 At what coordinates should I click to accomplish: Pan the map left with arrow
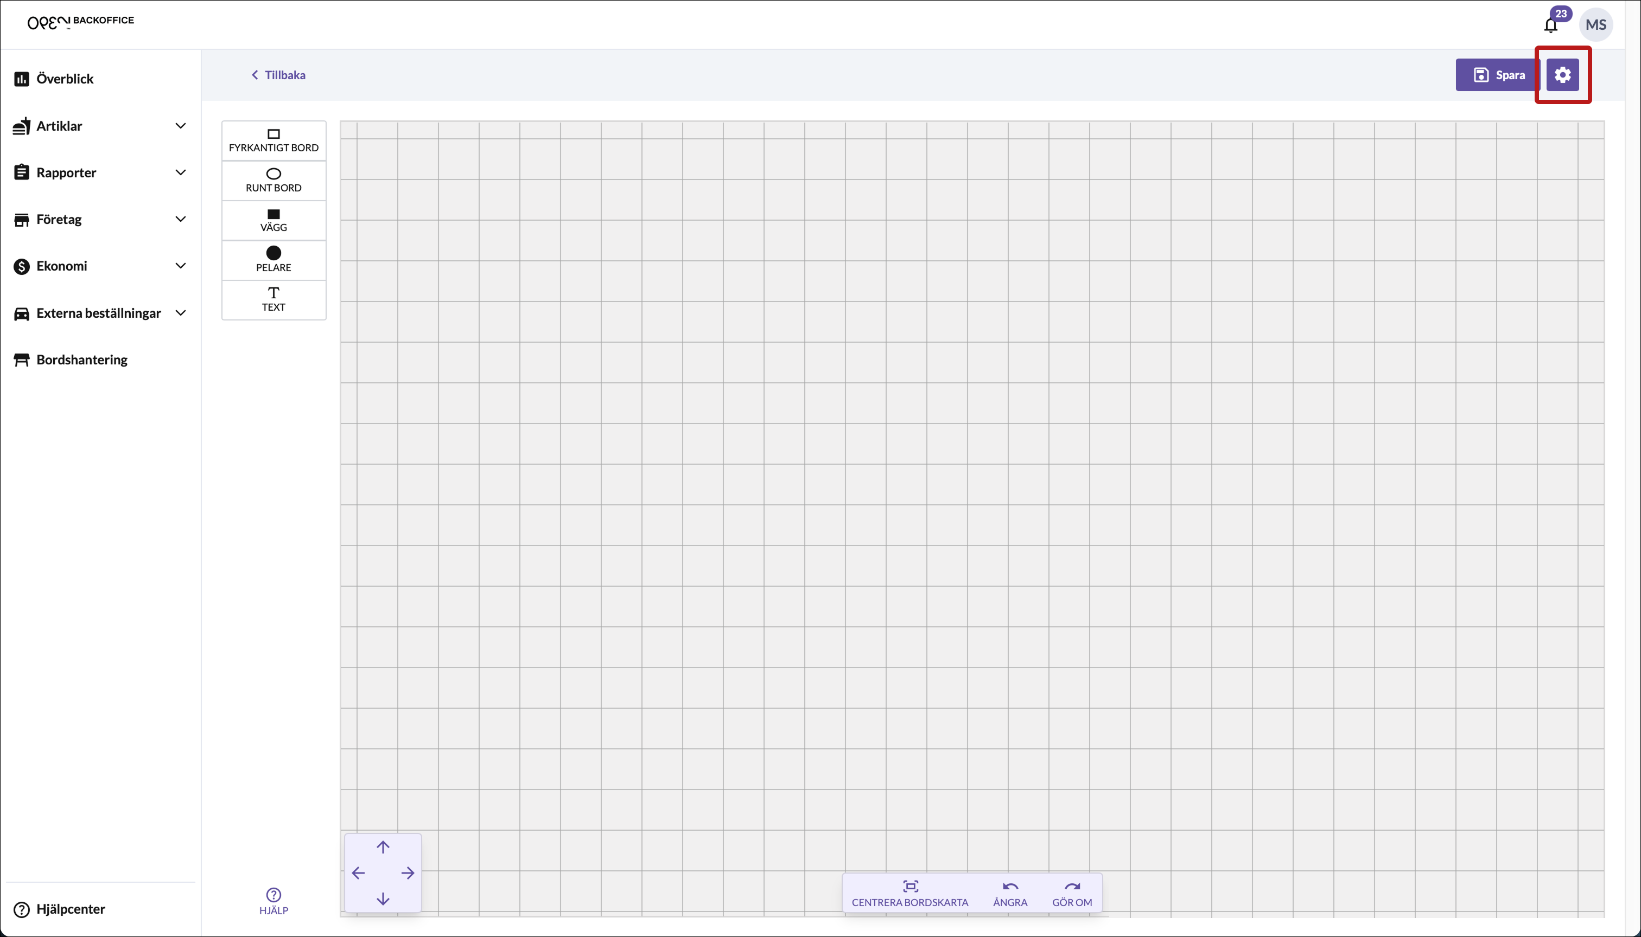point(359,874)
